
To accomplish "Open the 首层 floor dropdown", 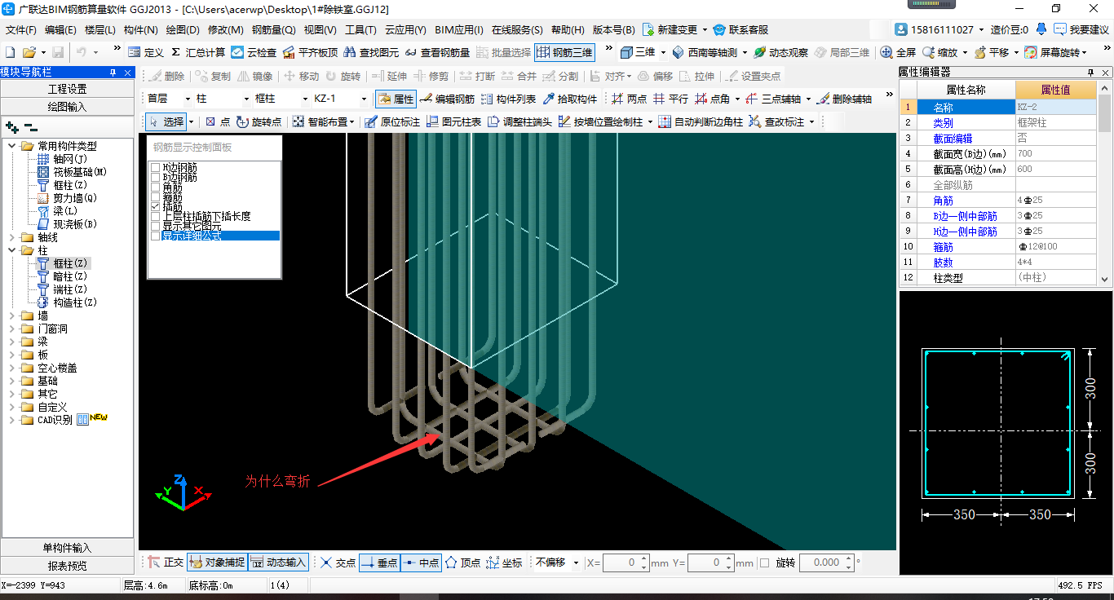I will click(x=188, y=99).
